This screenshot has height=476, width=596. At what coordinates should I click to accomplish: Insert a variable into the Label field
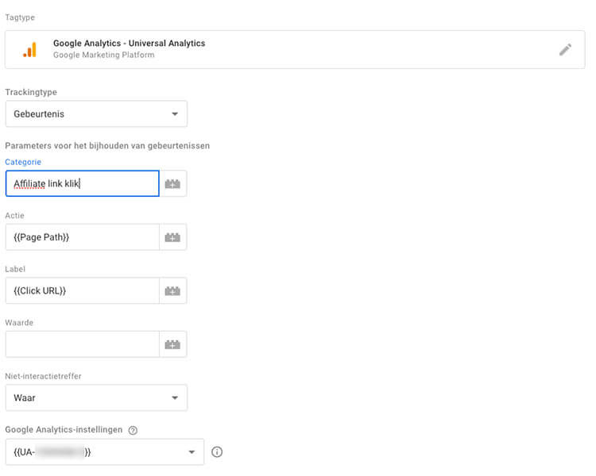(x=172, y=291)
